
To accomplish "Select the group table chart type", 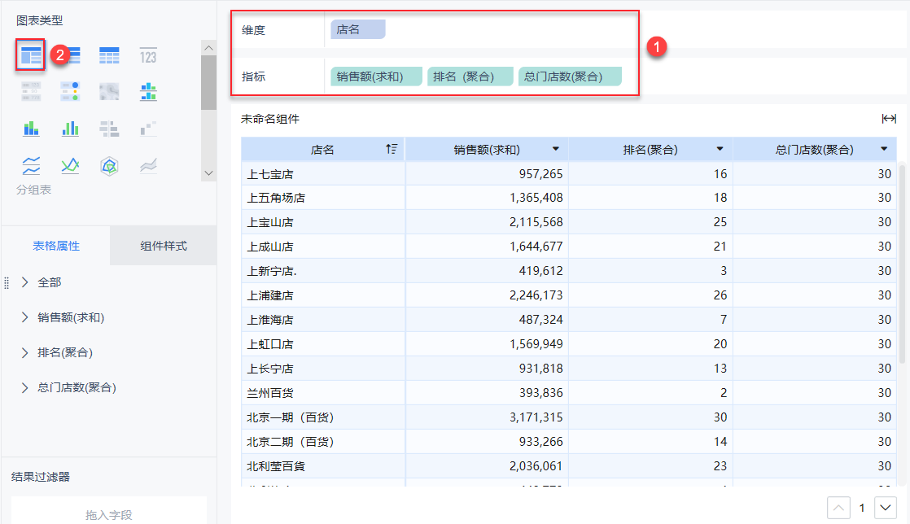I will pos(31,55).
